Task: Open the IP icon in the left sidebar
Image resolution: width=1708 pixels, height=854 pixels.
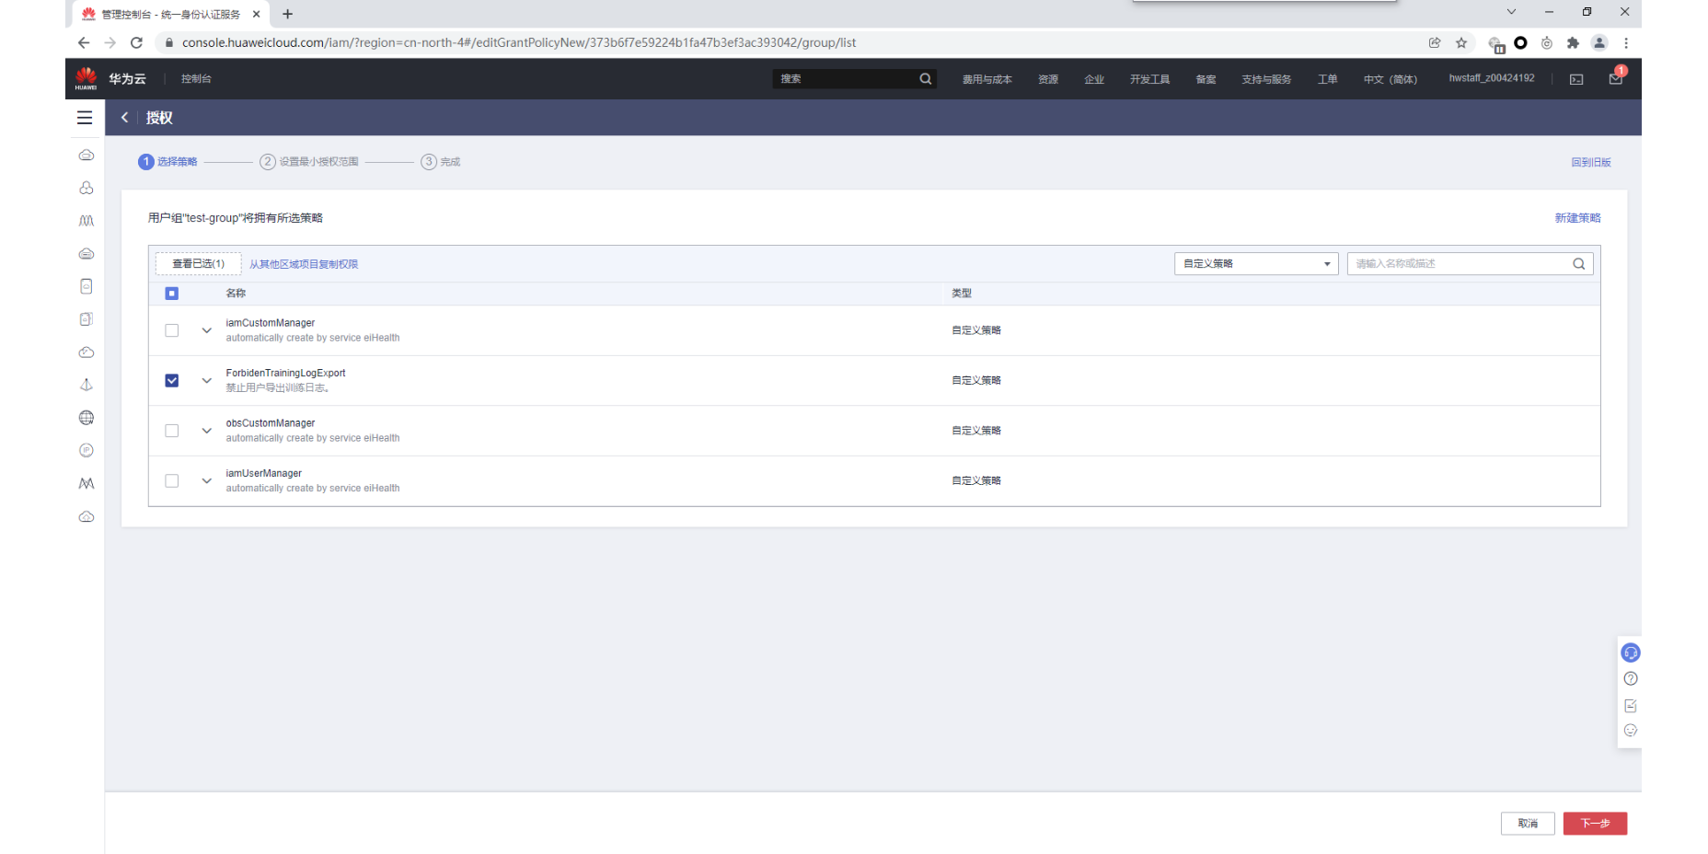Action: [87, 451]
